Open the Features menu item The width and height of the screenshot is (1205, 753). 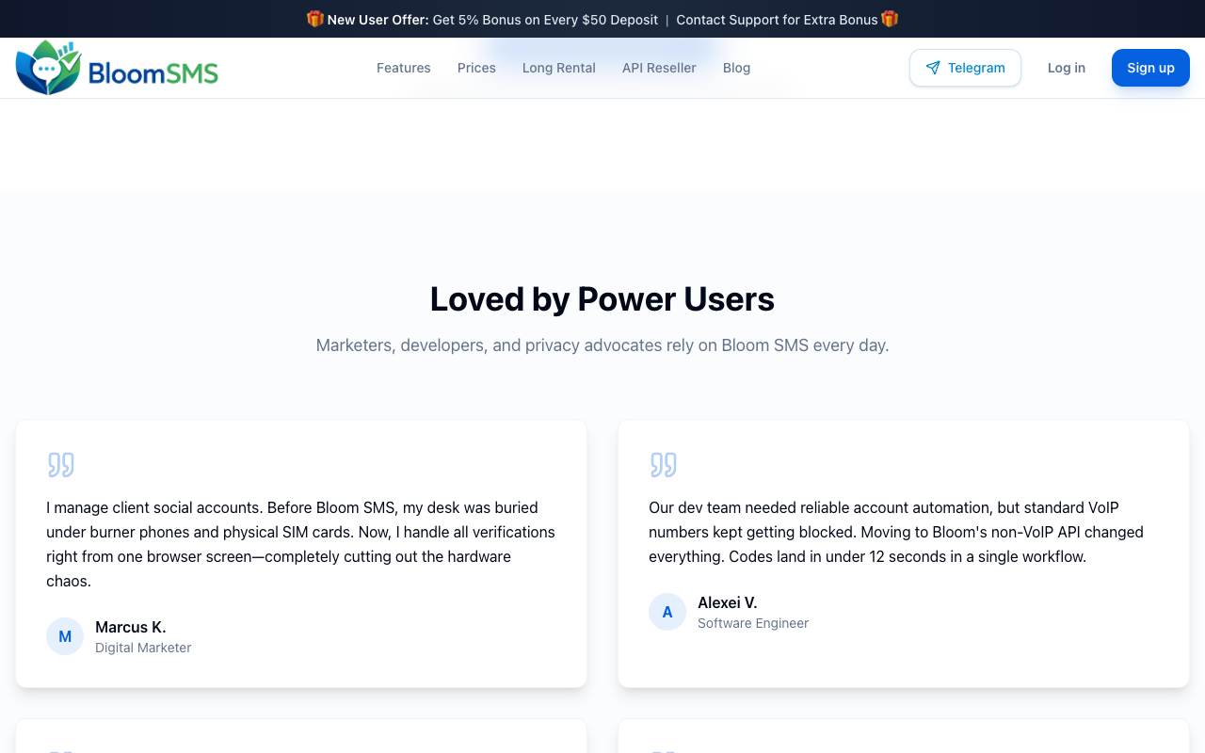coord(404,68)
